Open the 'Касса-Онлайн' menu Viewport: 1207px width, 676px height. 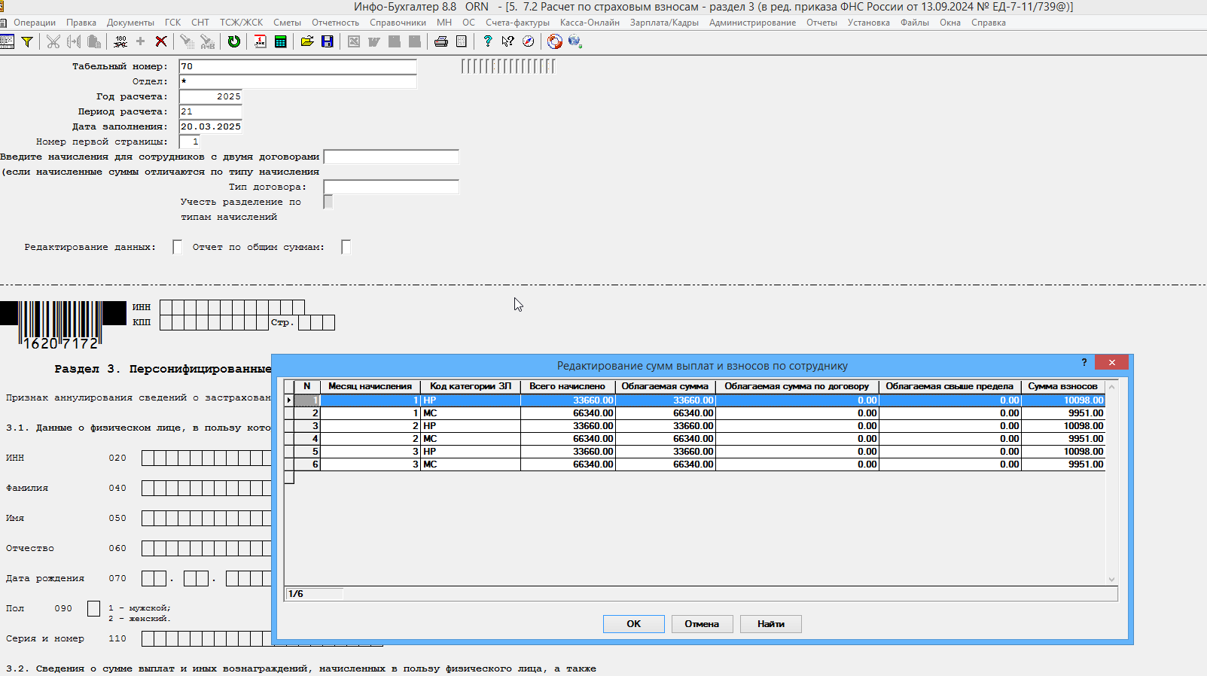click(x=590, y=23)
